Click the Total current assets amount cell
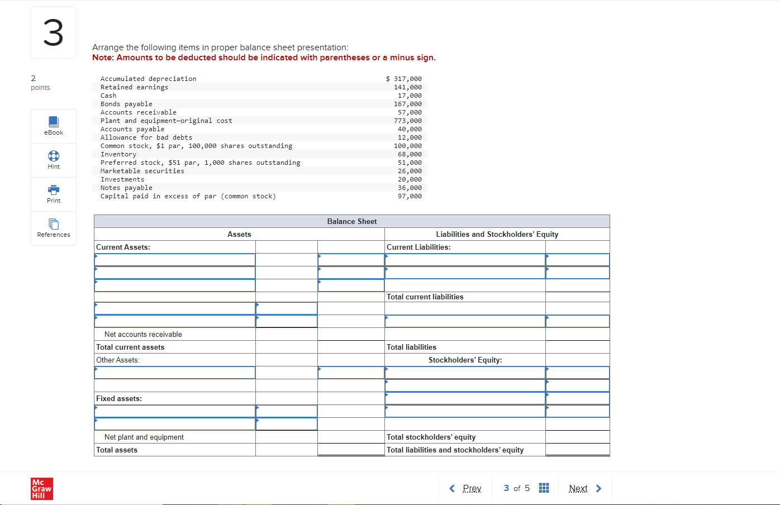 click(x=351, y=347)
